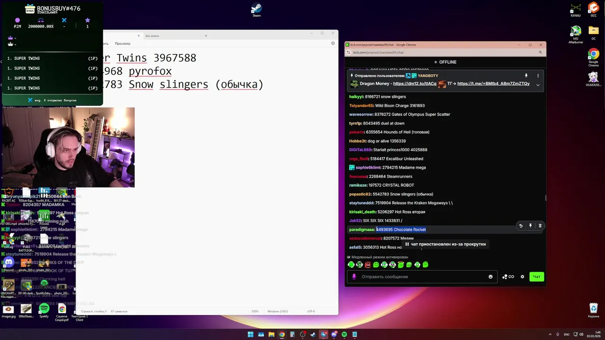Open Steam from the taskbar

pos(313,334)
